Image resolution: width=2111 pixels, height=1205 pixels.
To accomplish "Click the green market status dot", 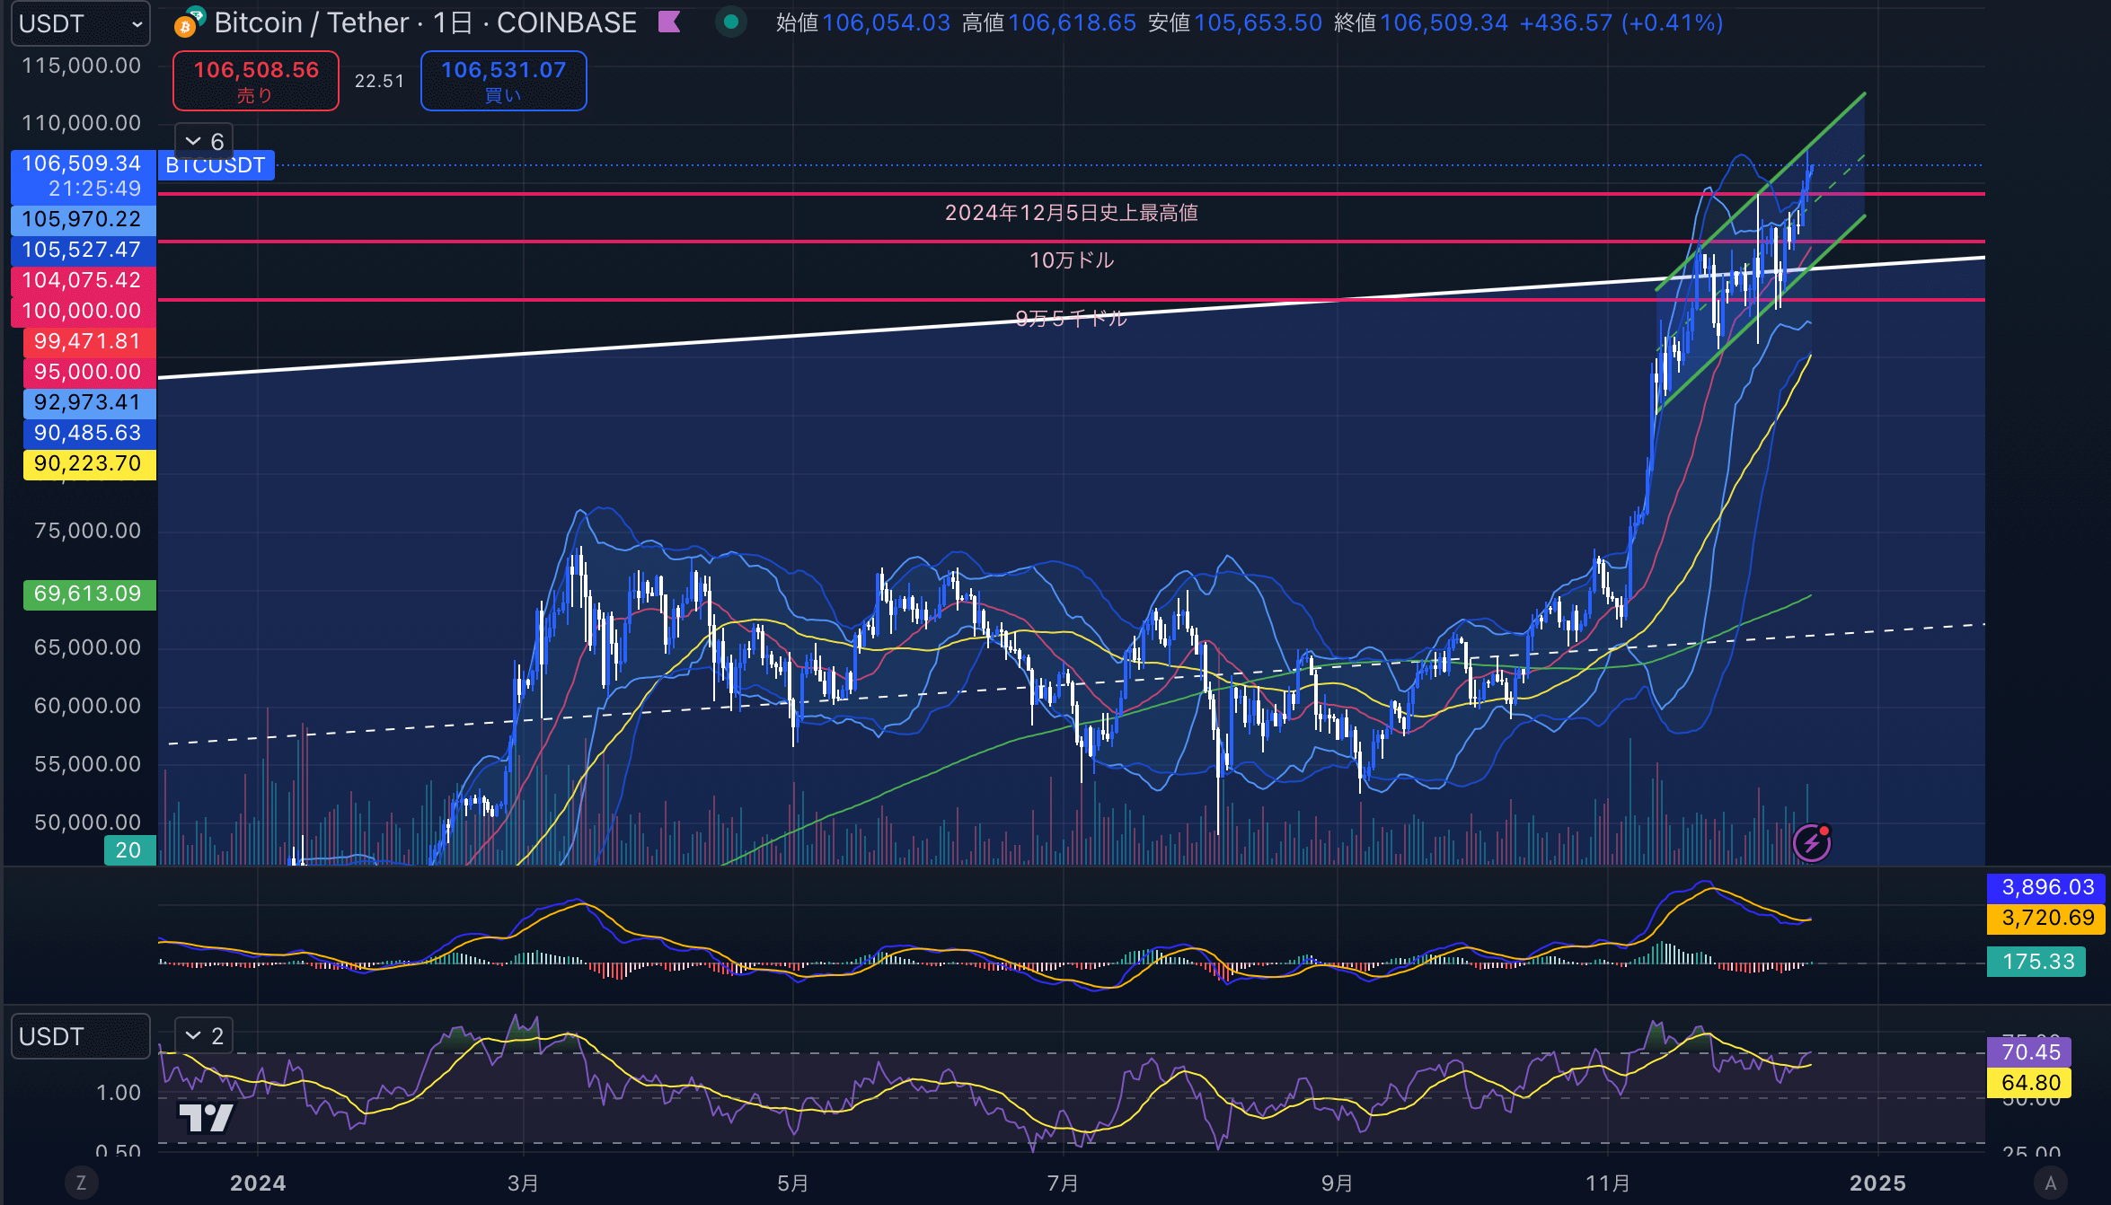I will coord(731,22).
